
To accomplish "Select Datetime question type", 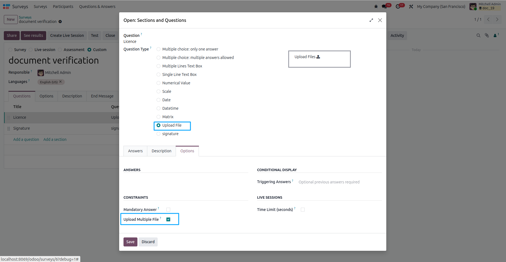I will (158, 108).
